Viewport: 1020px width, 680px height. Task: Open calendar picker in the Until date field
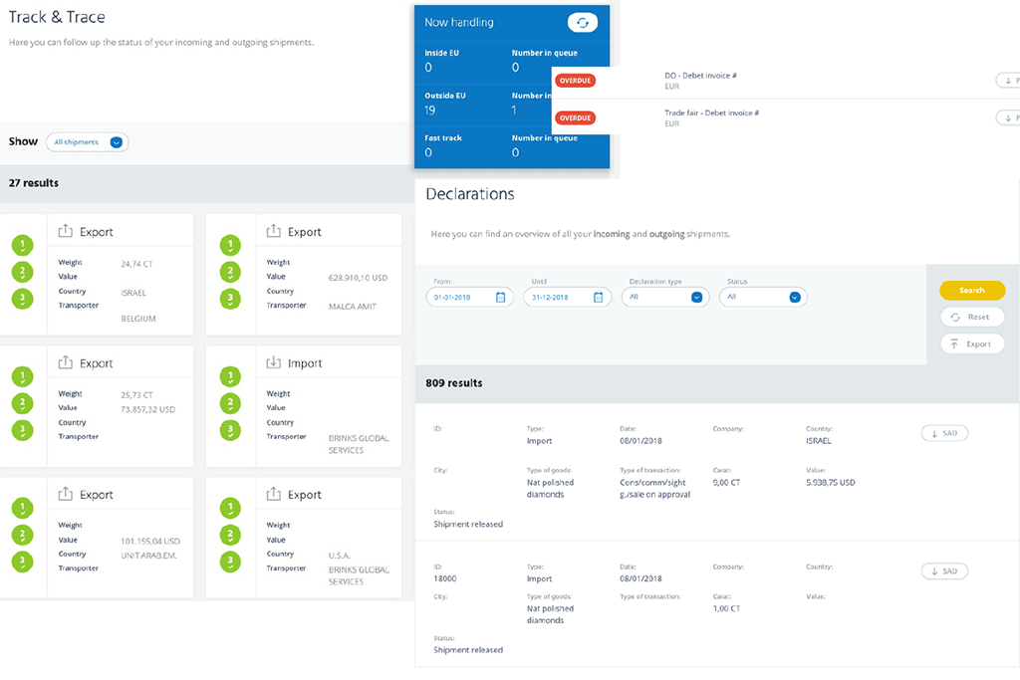click(598, 297)
